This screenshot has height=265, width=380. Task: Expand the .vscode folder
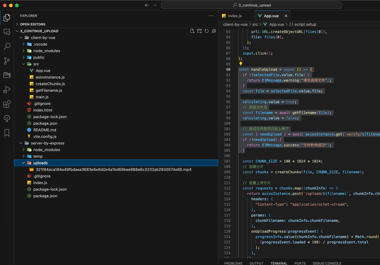(116, 44)
